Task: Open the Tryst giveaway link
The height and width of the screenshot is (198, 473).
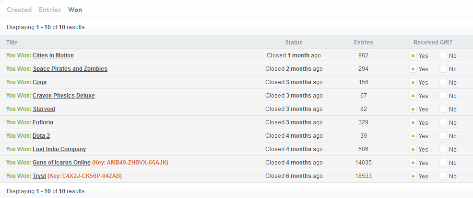Action: click(x=39, y=176)
